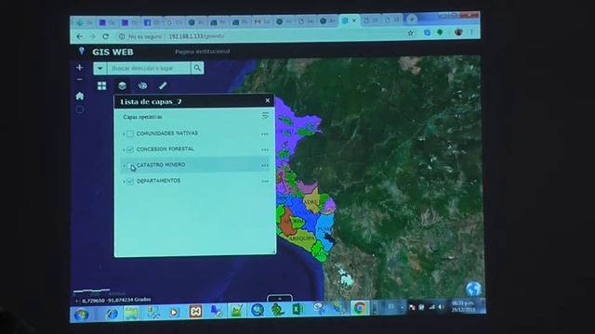This screenshot has height=334, width=595.
Task: Open the Chrome three-dot menu
Action: (x=471, y=32)
